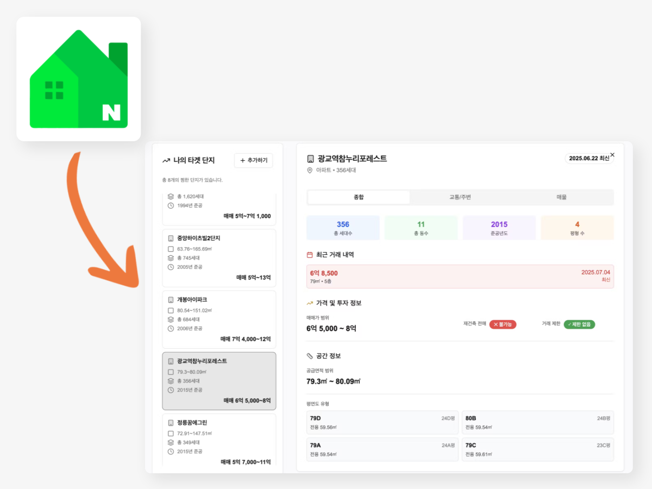Click the building icon next to 개봉아이파크

tap(171, 299)
